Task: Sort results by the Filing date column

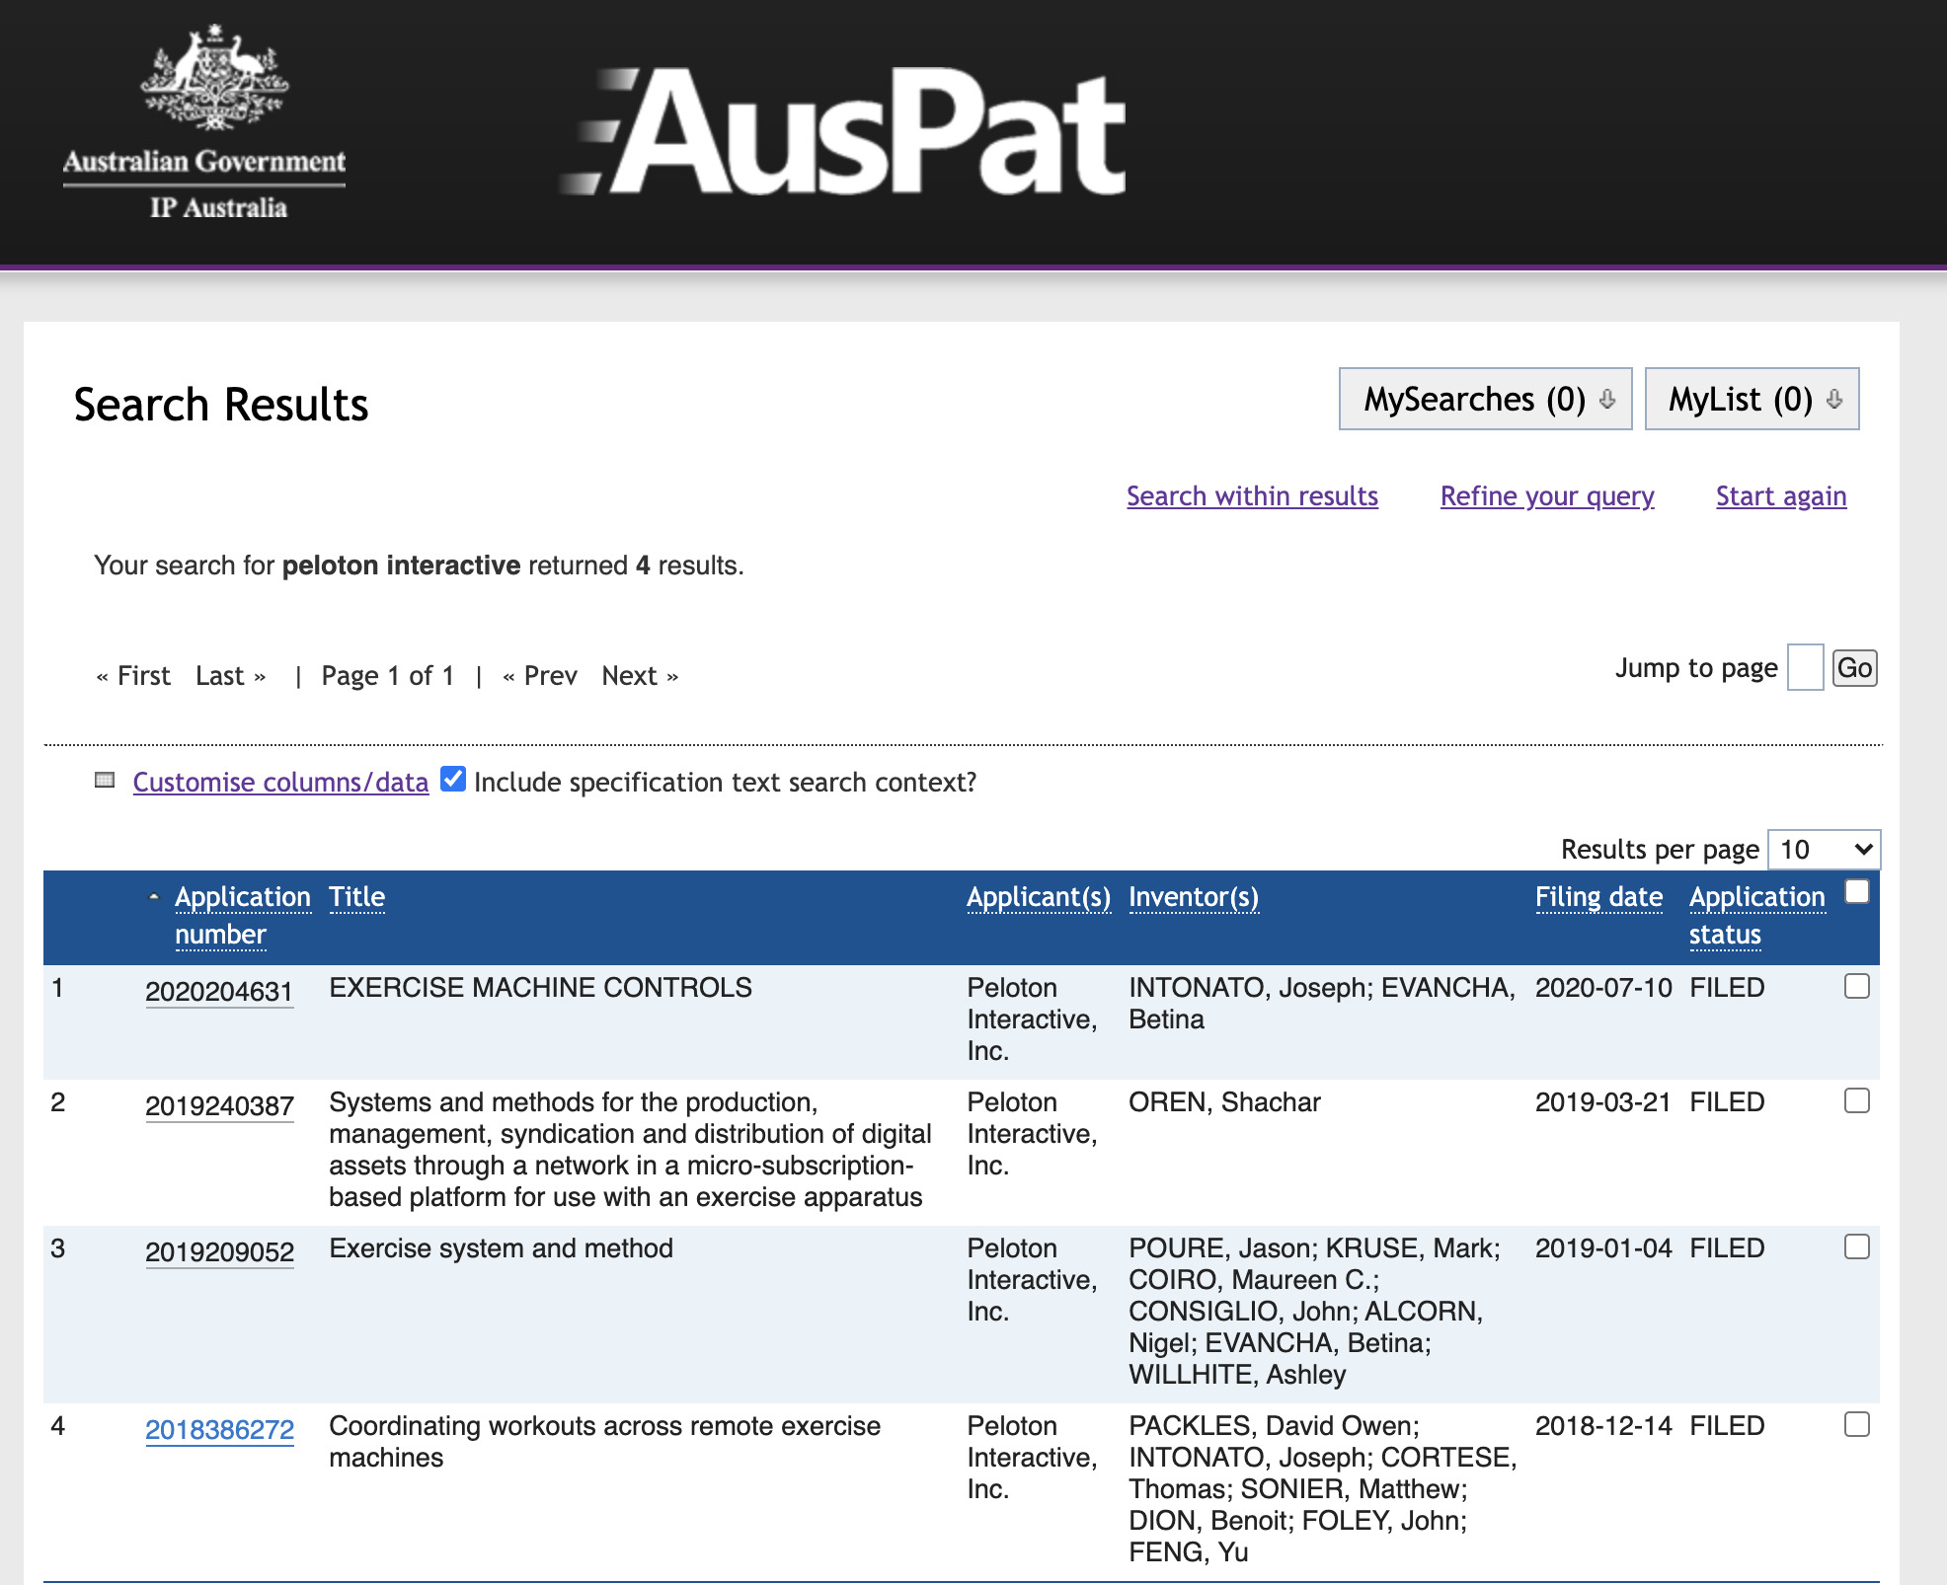Action: 1597,897
